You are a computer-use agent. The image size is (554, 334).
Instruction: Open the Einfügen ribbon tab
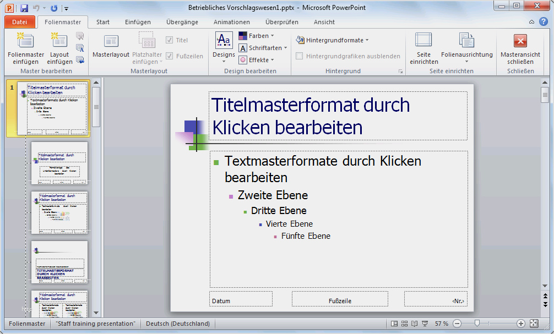(138, 22)
